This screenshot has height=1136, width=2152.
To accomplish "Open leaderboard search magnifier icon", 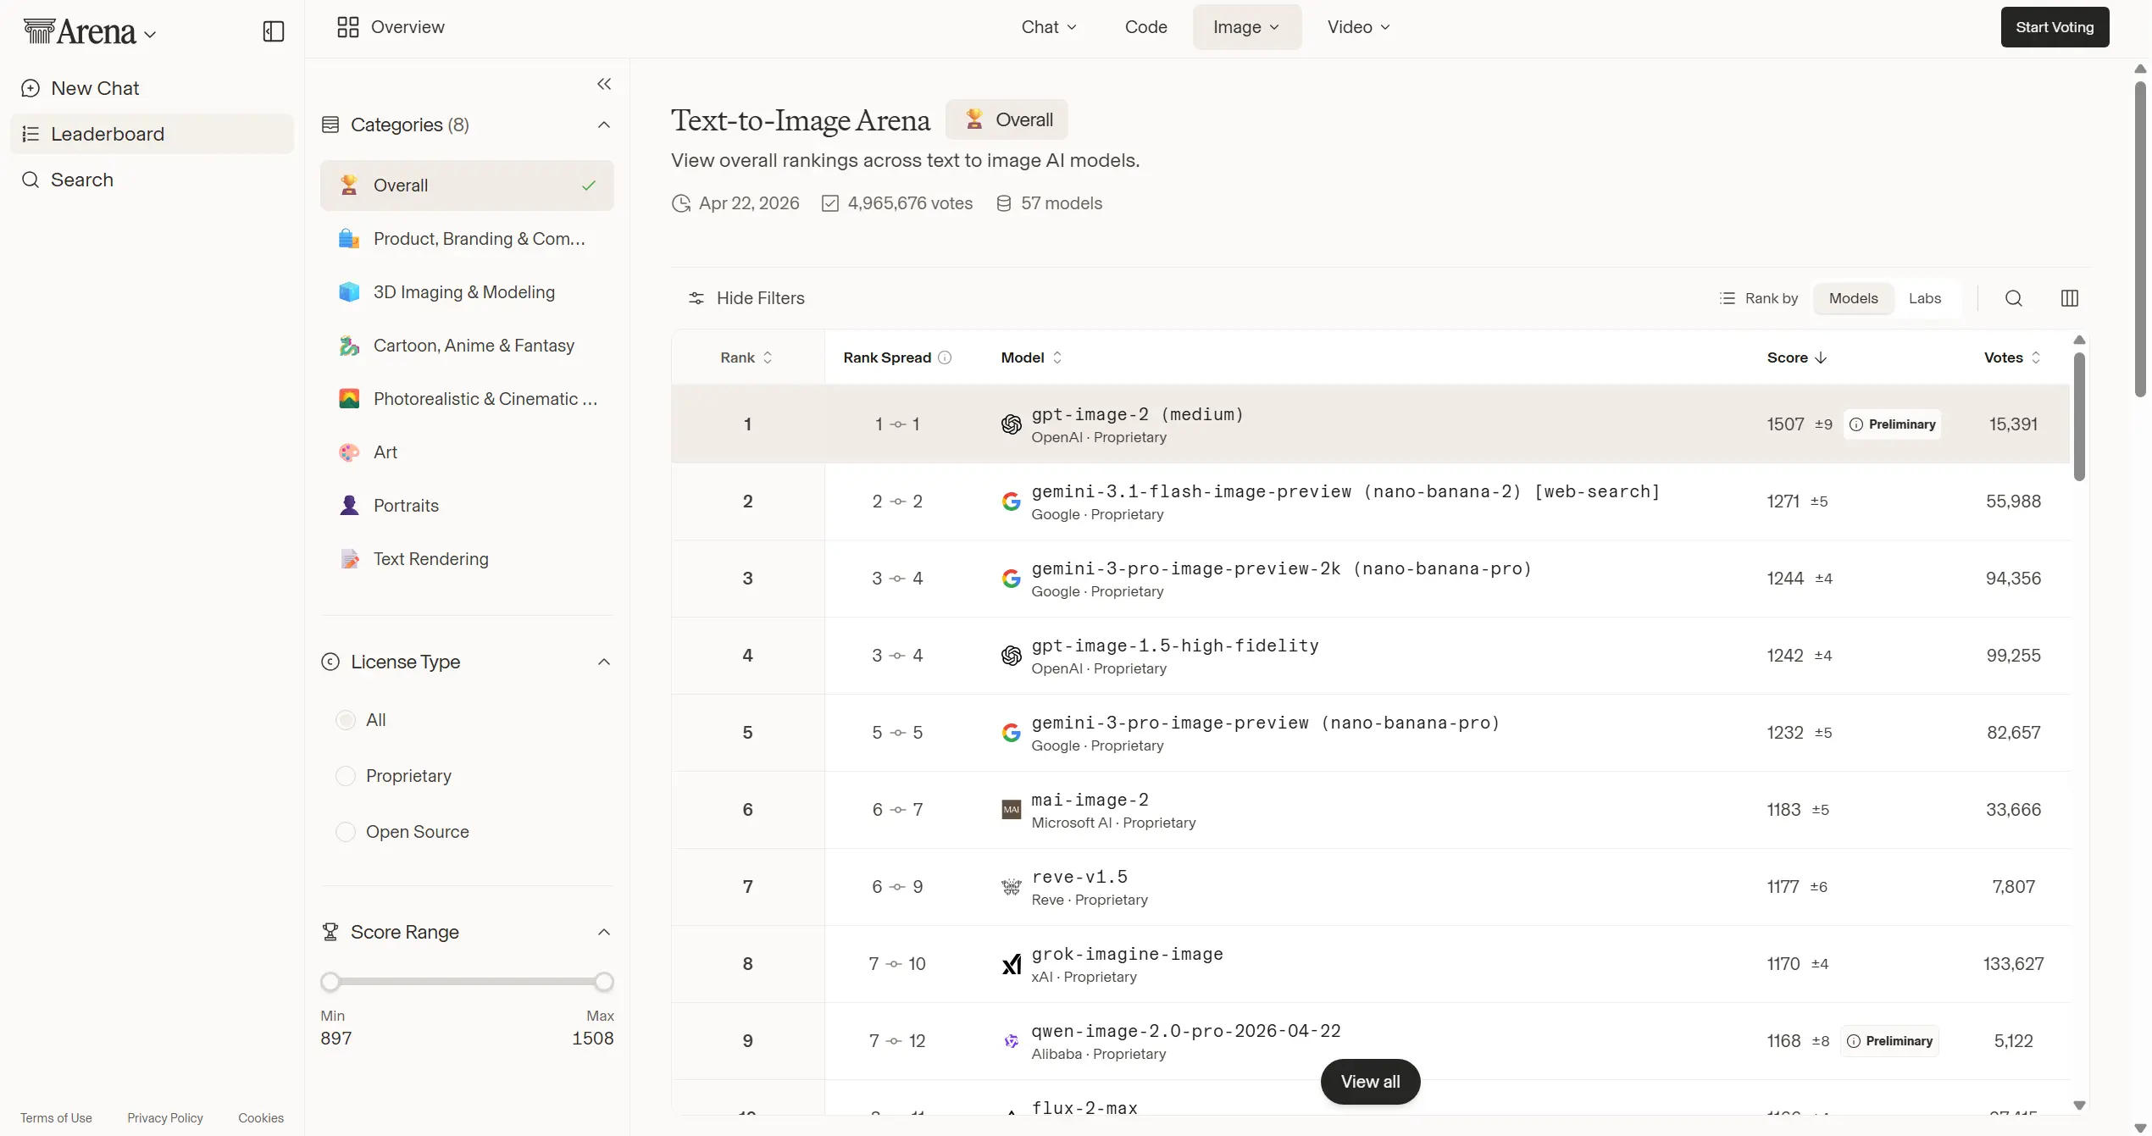I will click(2014, 298).
